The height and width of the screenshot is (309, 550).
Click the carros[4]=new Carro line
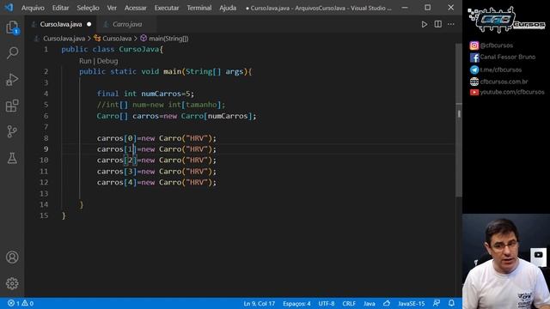click(x=156, y=182)
